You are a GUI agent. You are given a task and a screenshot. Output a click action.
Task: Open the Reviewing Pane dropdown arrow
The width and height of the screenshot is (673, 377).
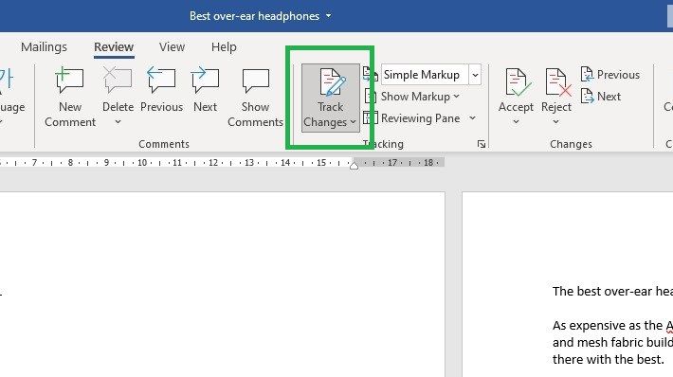coord(472,118)
